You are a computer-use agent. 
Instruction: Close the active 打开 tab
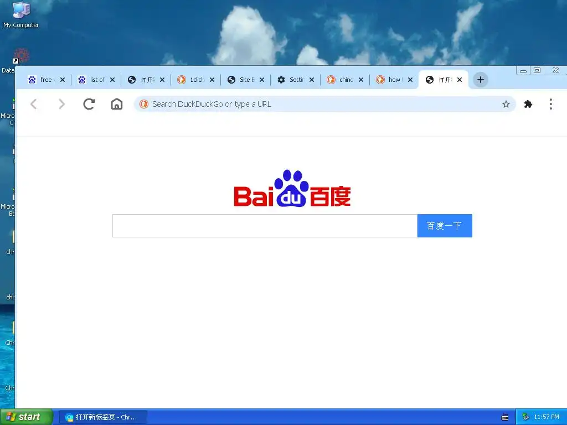(x=460, y=80)
